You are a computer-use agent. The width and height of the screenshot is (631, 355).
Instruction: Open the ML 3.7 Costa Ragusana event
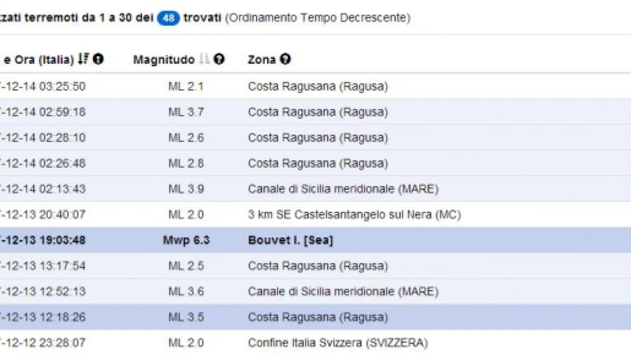tap(318, 112)
